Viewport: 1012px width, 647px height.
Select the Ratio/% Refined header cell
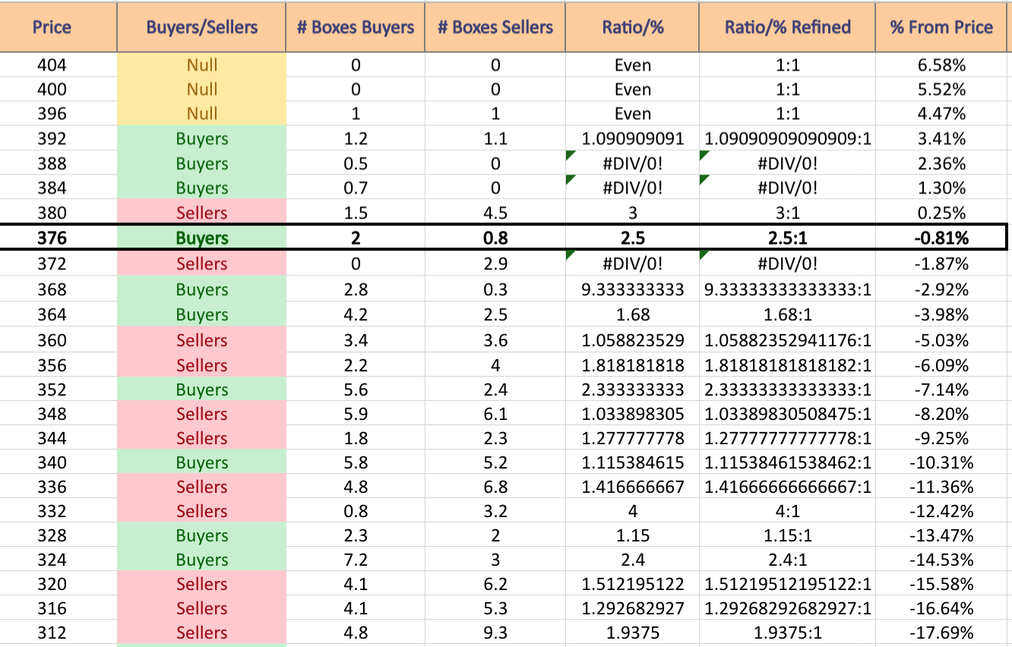click(x=788, y=27)
